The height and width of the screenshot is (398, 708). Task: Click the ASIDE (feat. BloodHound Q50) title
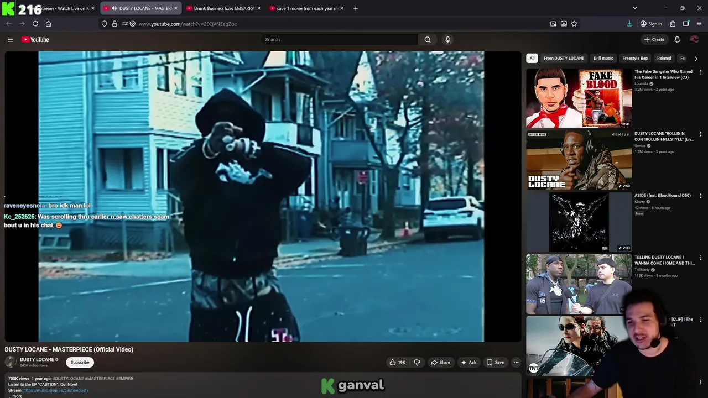662,195
